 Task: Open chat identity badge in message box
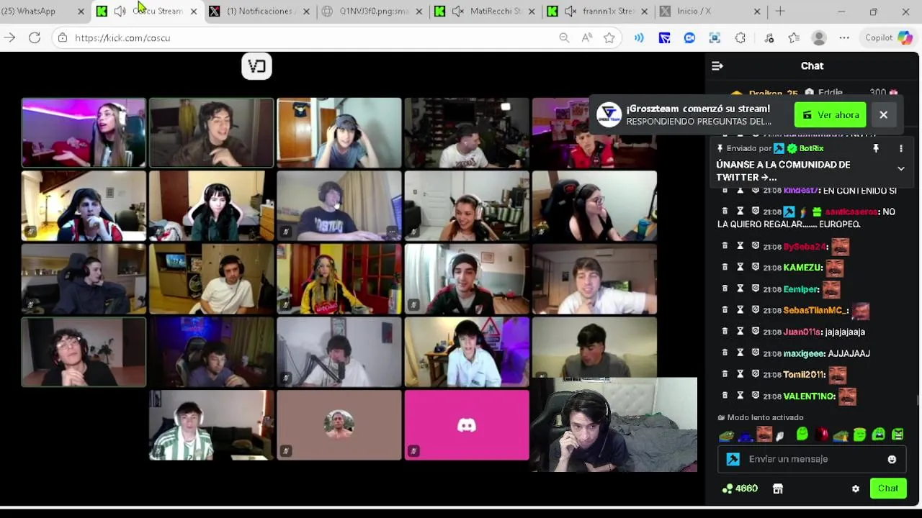pos(733,459)
